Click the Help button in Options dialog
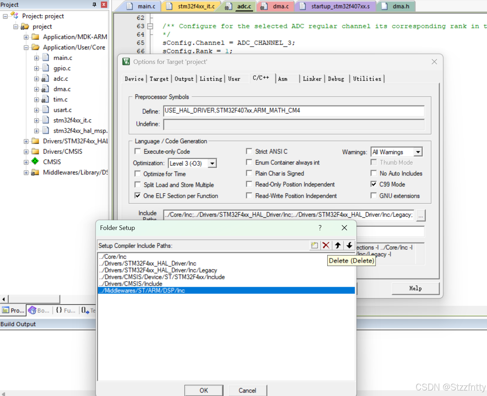This screenshot has height=396, width=487. [415, 288]
